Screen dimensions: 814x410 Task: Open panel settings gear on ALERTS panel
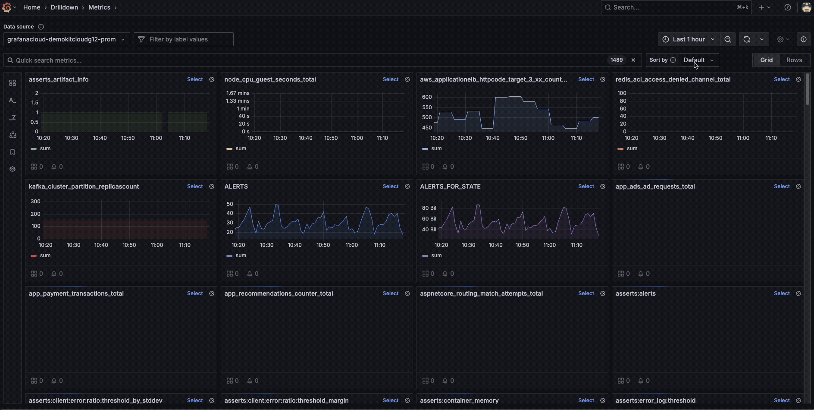point(407,186)
